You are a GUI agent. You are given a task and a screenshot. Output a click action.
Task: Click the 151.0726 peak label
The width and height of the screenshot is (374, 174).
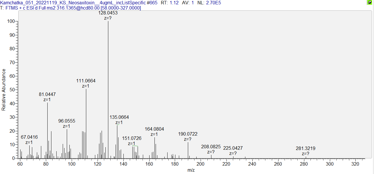(132, 138)
